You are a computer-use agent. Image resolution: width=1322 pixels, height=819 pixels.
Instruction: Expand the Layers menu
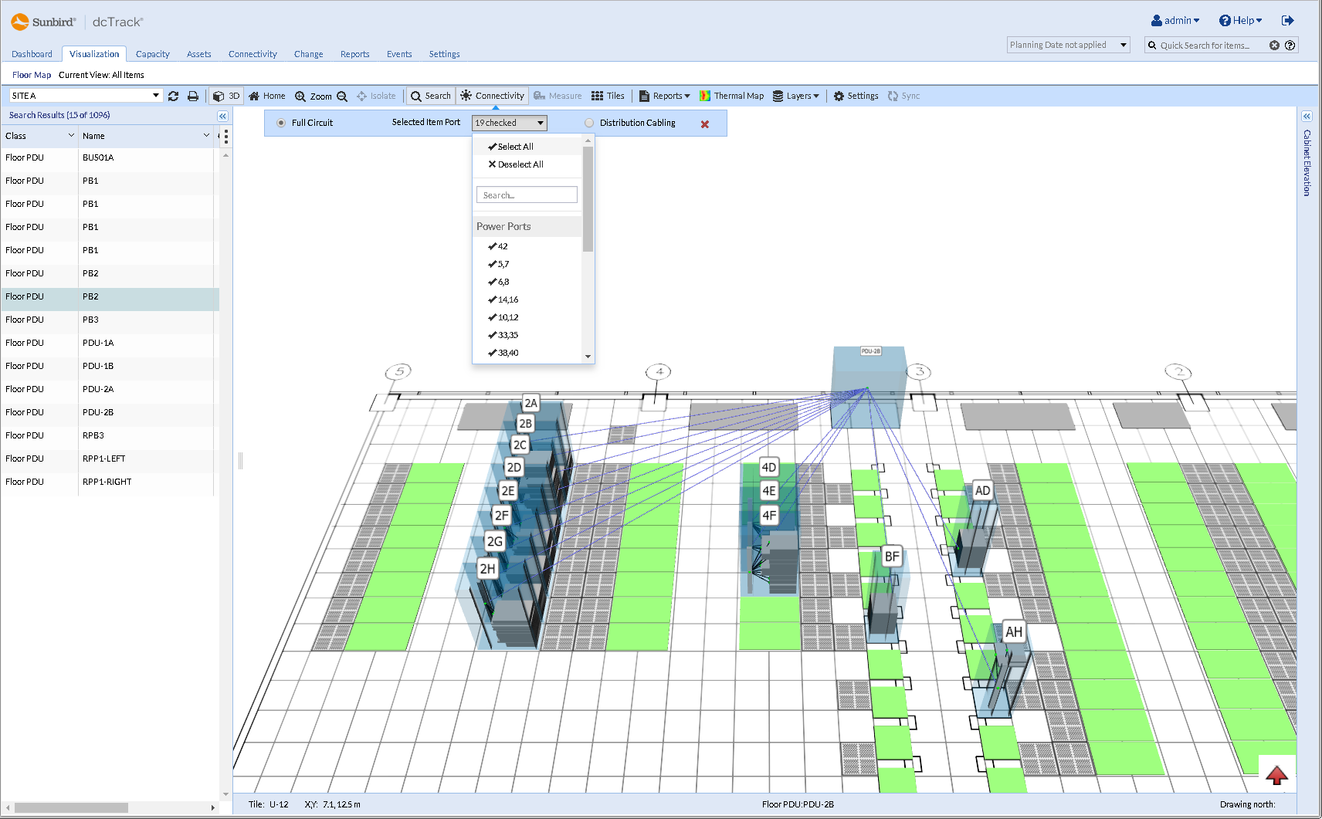pyautogui.click(x=797, y=96)
